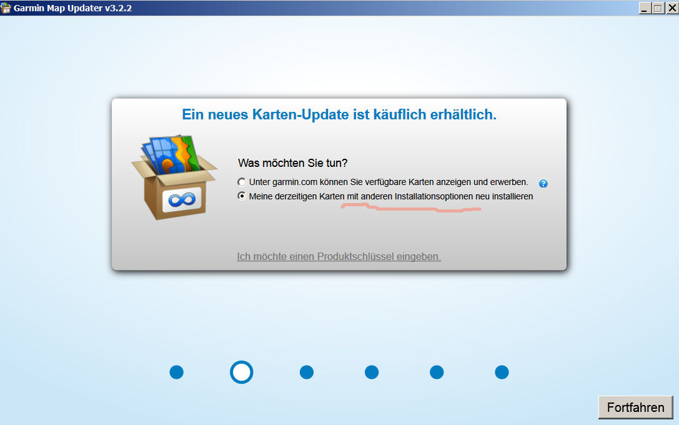
Task: Click the 'Unter garmin.com können Sie' option label
Action: point(388,182)
